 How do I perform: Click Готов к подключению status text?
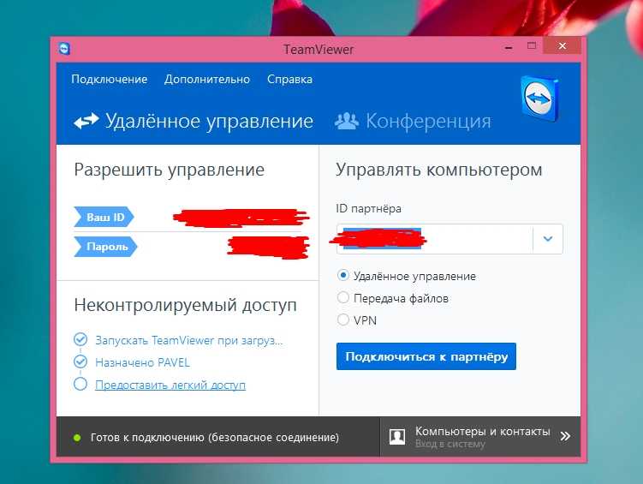click(x=215, y=438)
